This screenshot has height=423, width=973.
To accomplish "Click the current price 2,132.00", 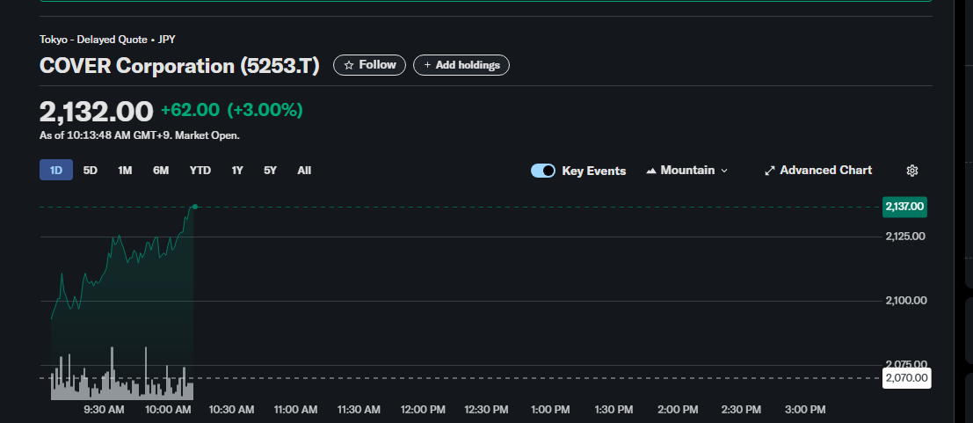I will point(96,112).
